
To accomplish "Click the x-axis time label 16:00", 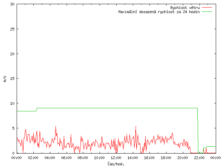I will click(x=150, y=158).
